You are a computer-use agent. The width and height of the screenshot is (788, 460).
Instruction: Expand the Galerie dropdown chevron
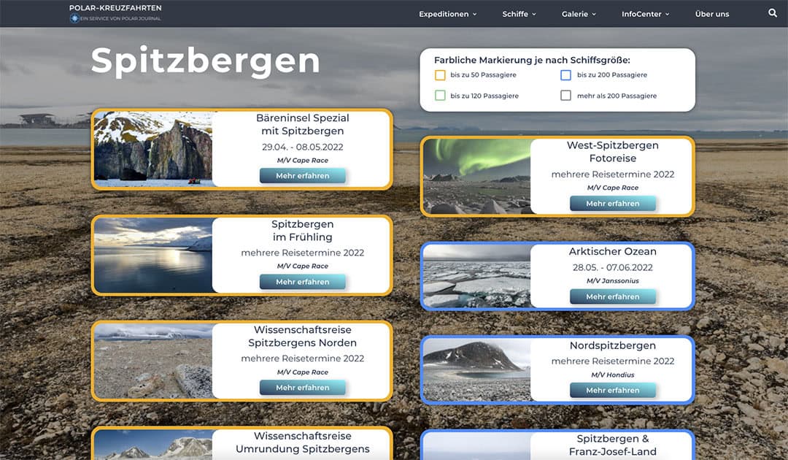point(593,15)
